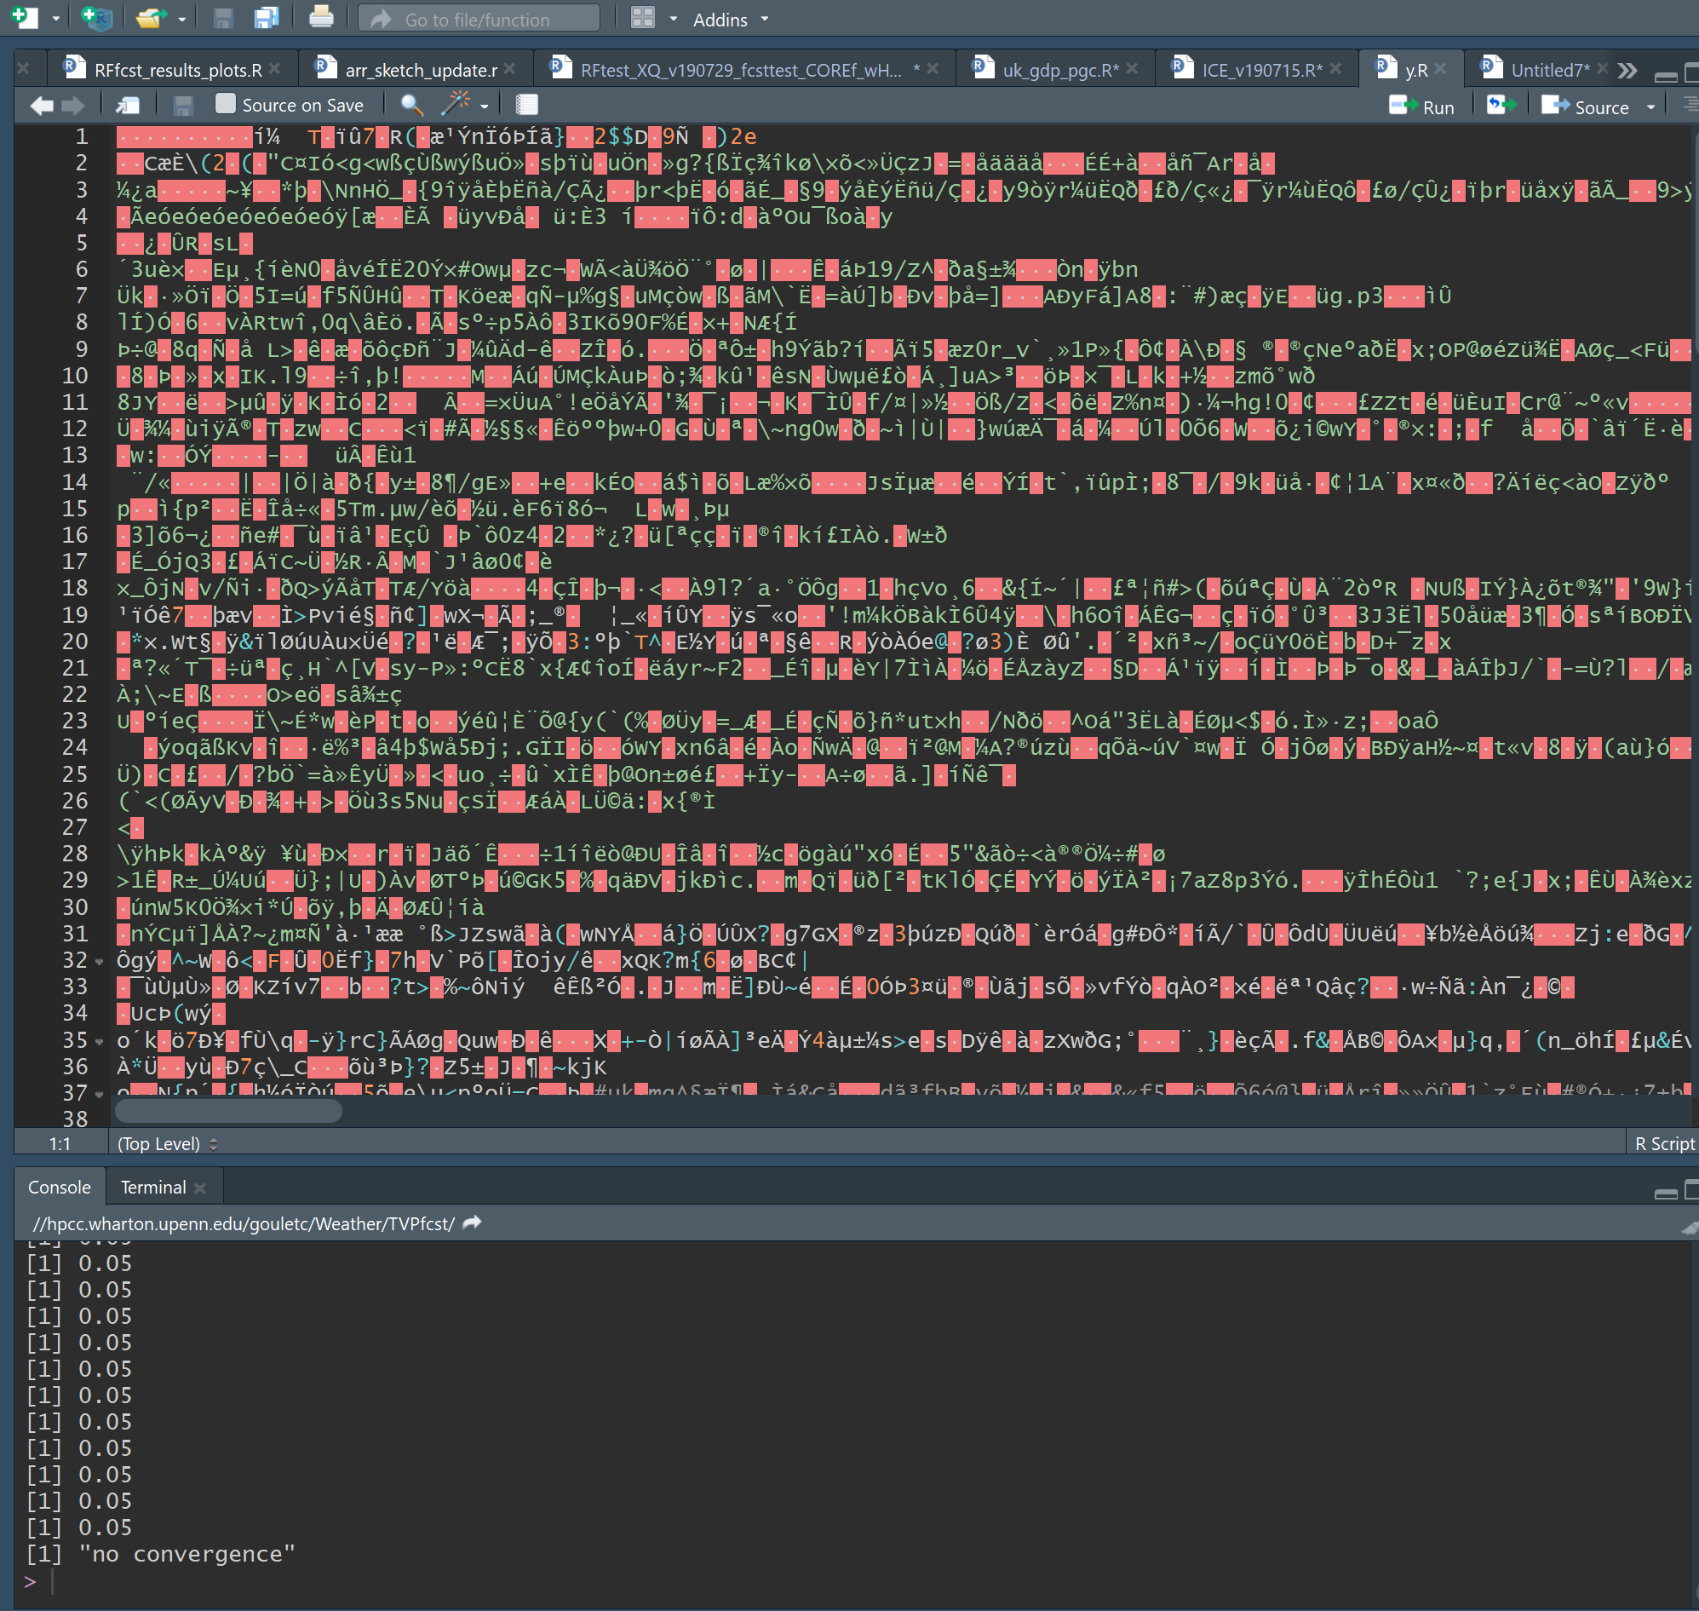
Task: Run the selected code
Action: (x=1422, y=106)
